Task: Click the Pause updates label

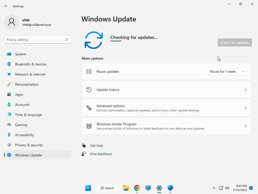Action: click(108, 71)
